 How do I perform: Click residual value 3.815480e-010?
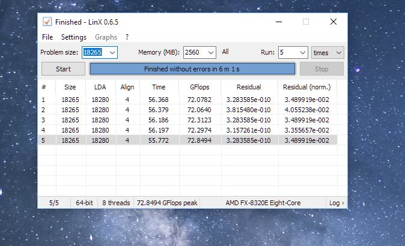click(x=249, y=110)
